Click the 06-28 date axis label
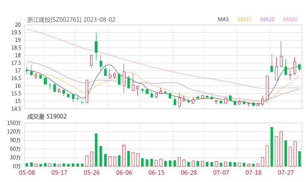 click(x=189, y=172)
